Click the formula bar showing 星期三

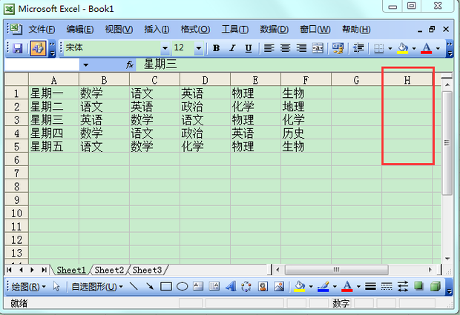click(x=295, y=64)
